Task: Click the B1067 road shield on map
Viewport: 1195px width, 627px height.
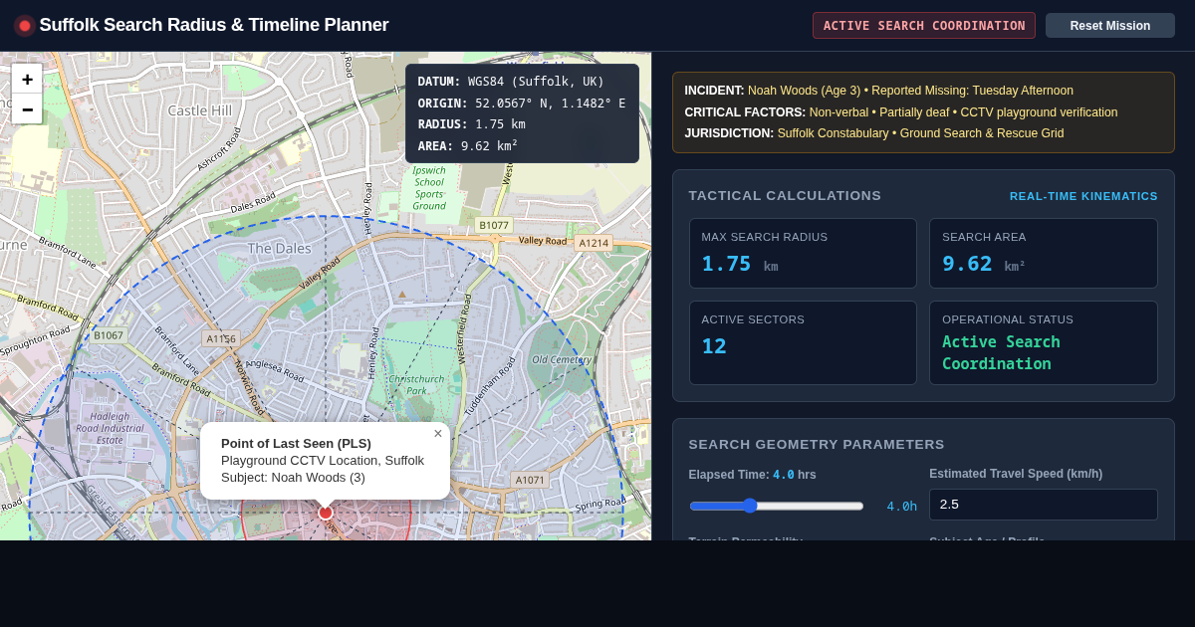Action: [109, 335]
